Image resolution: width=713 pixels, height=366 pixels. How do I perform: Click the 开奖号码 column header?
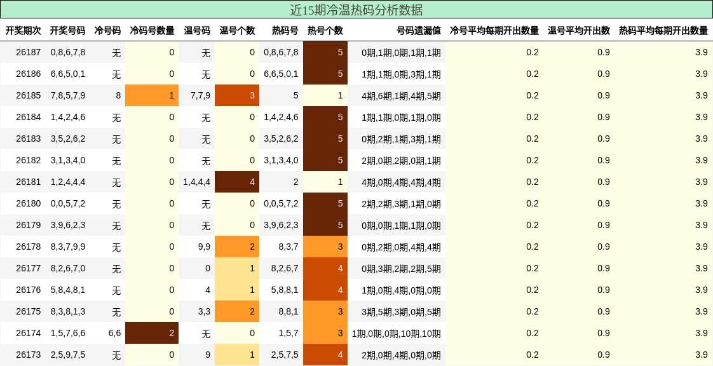coord(67,30)
